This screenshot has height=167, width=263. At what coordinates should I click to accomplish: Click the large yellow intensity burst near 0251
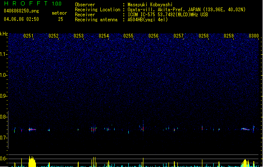pyautogui.click(x=32, y=162)
